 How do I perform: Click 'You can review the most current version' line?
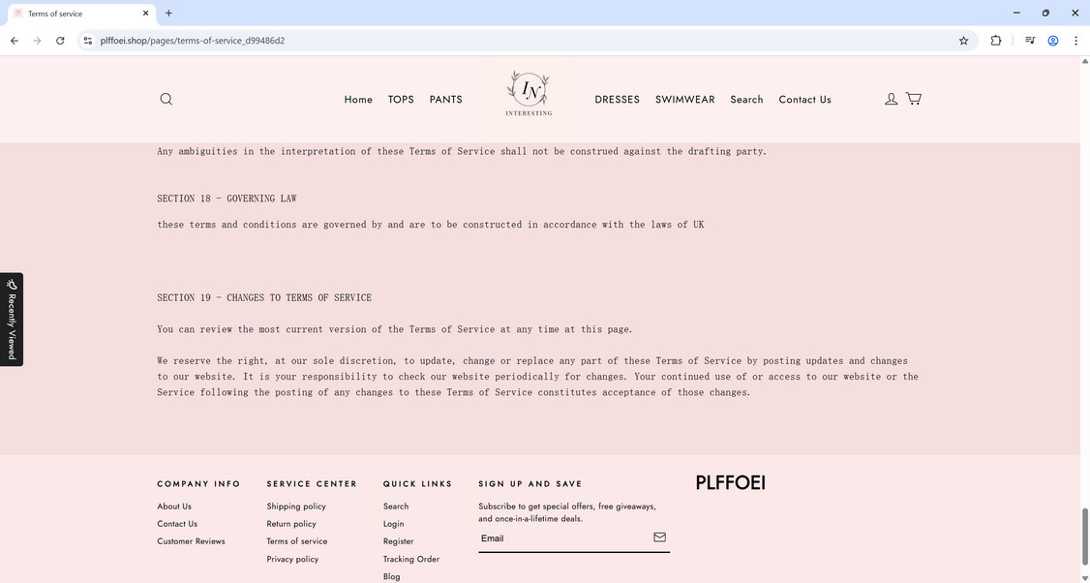pos(395,329)
